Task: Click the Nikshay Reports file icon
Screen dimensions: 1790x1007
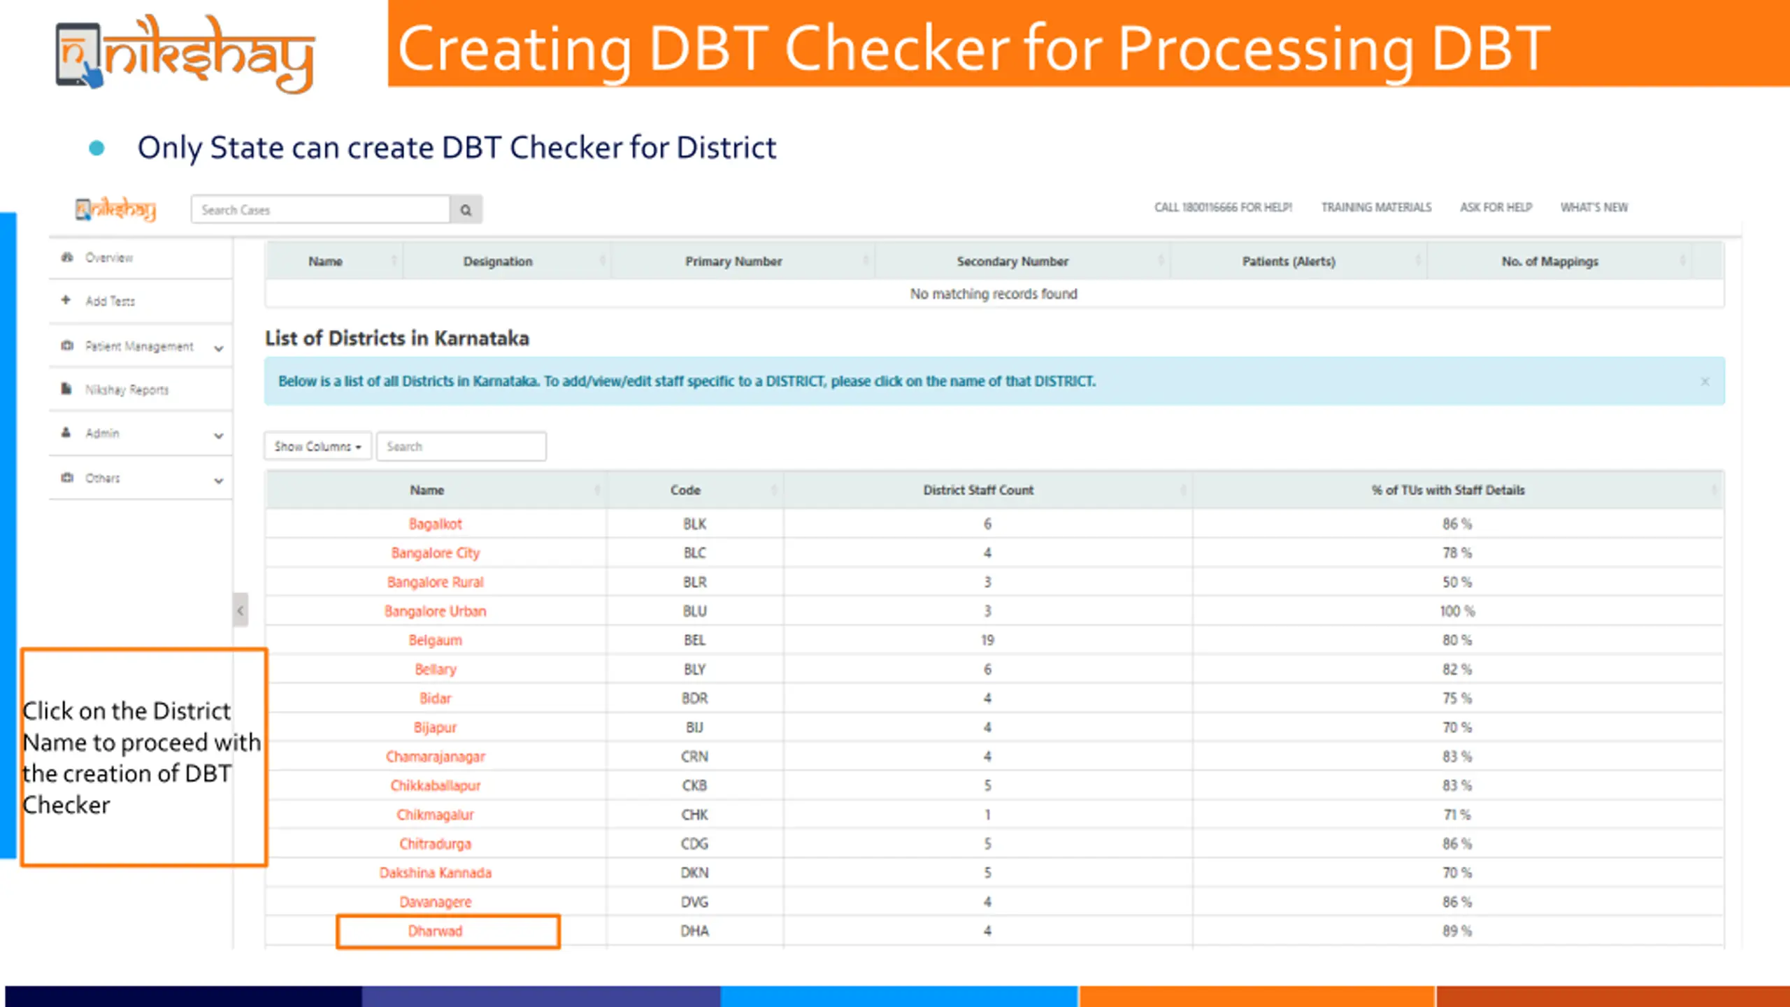Action: [66, 388]
